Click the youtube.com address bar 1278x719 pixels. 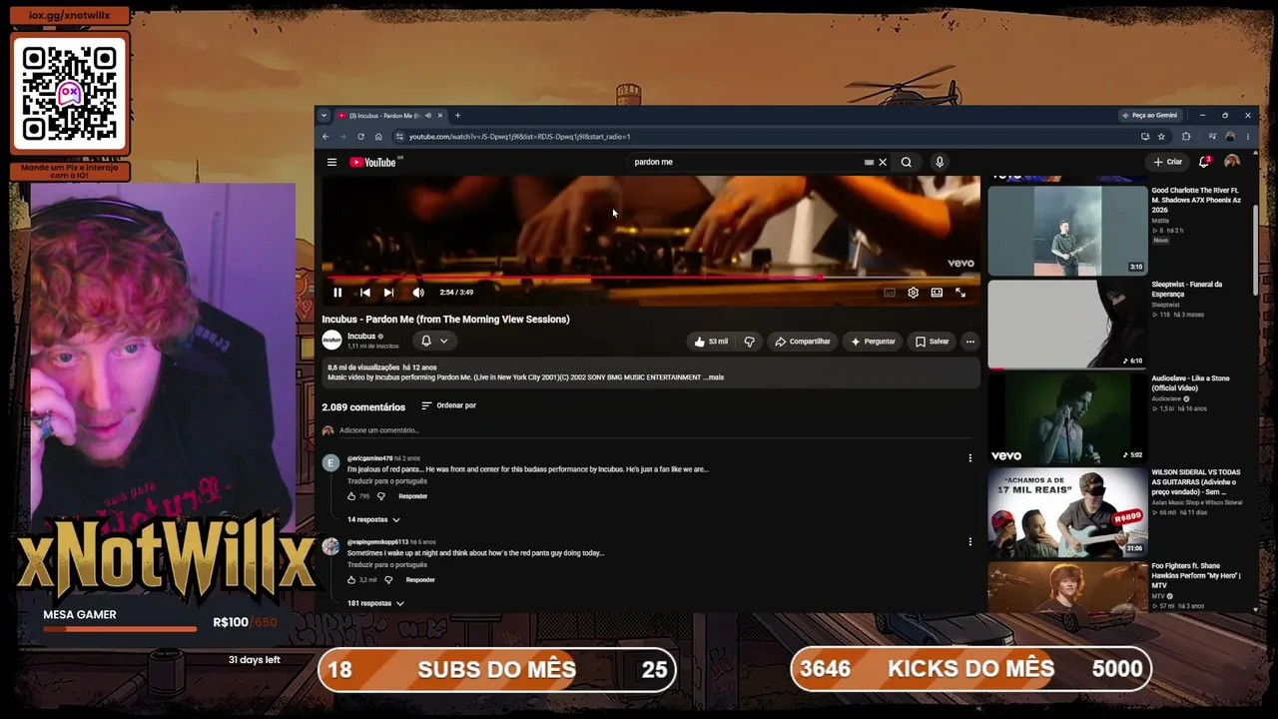point(764,137)
